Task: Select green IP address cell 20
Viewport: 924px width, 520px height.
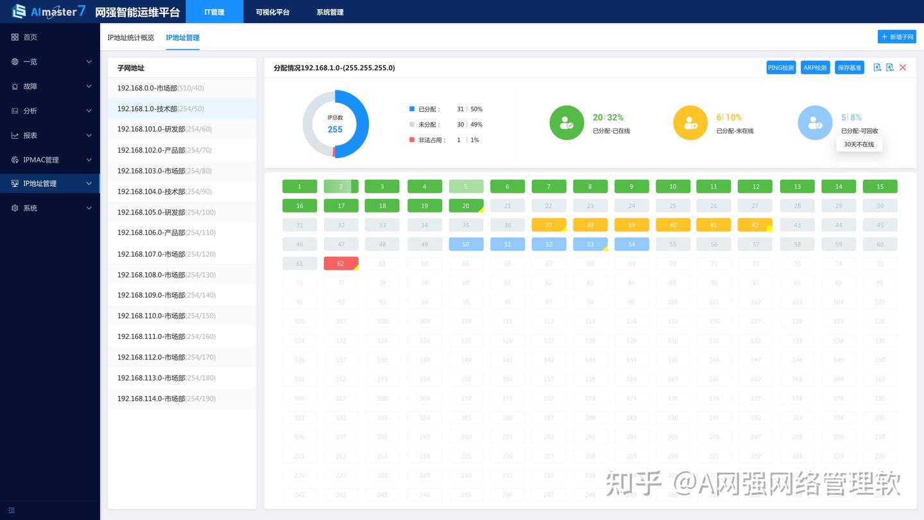Action: pos(466,206)
